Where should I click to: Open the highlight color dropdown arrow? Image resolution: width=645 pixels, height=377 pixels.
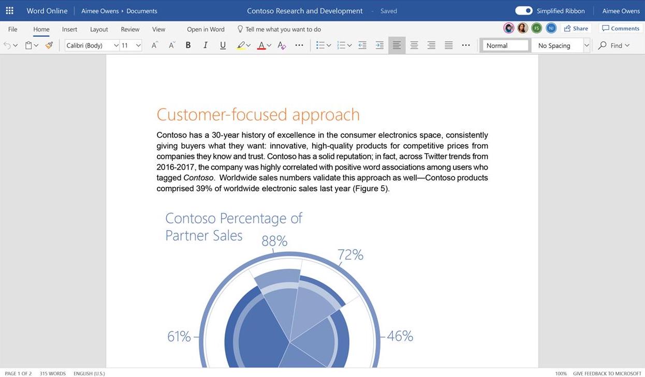click(x=248, y=46)
